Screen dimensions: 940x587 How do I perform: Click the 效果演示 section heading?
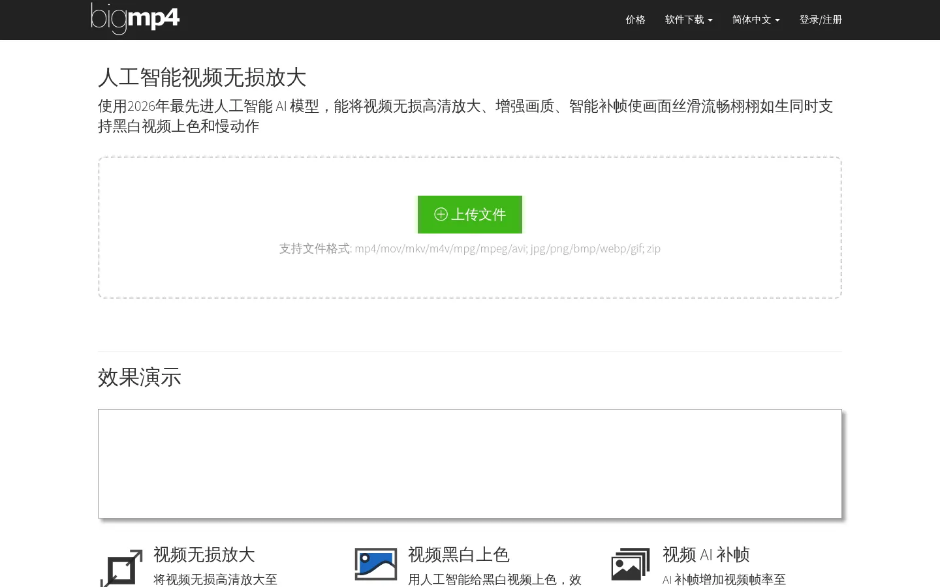(140, 377)
